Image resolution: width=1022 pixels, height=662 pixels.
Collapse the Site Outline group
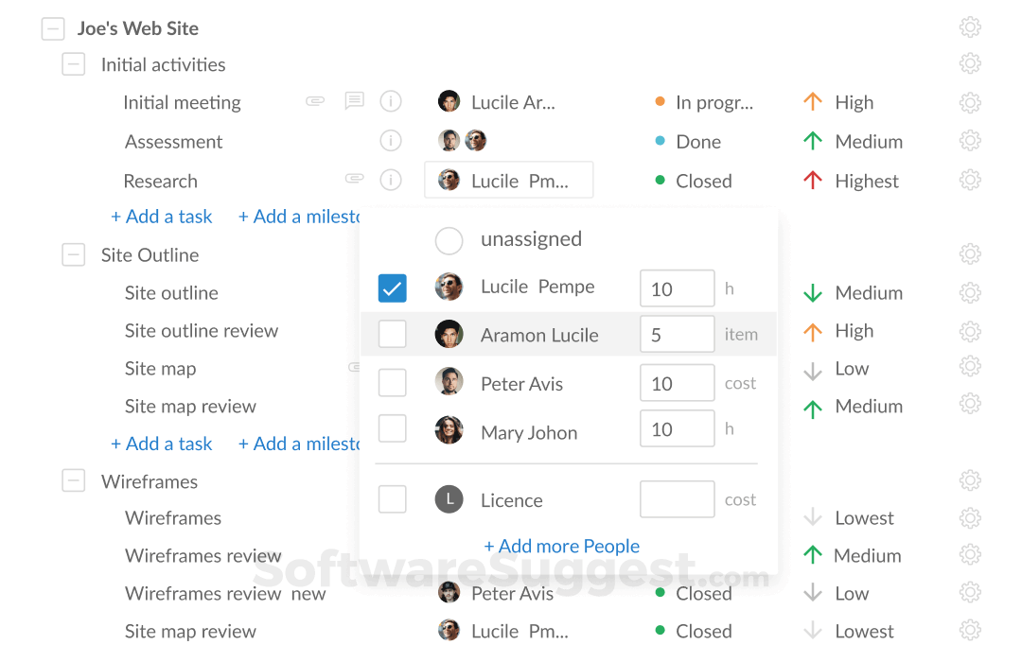pos(73,254)
